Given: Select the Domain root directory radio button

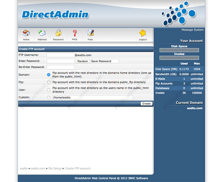Looking at the screenshot, I should [x=49, y=75].
